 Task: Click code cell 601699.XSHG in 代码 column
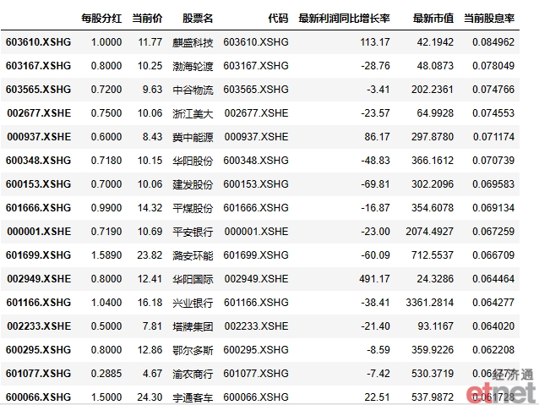[256, 255]
